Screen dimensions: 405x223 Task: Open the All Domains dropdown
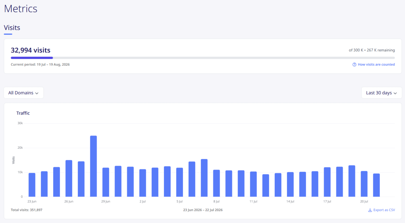(24, 93)
